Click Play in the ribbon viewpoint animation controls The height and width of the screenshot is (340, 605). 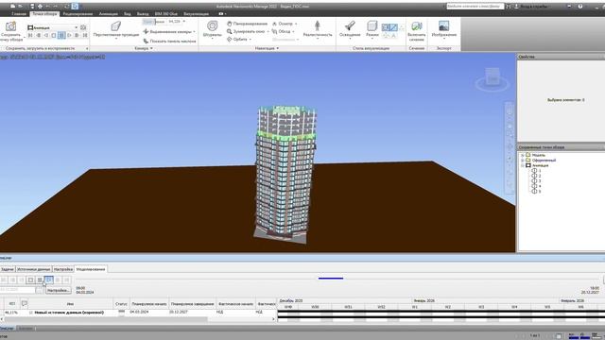click(x=69, y=35)
